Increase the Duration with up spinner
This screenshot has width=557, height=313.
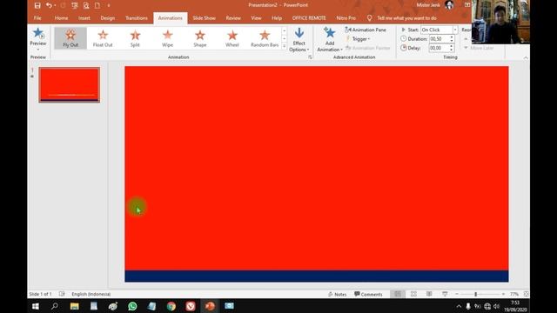tap(452, 37)
